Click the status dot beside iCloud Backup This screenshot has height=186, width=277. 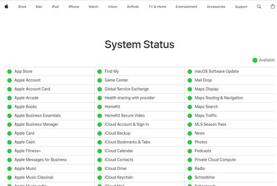[100, 133]
